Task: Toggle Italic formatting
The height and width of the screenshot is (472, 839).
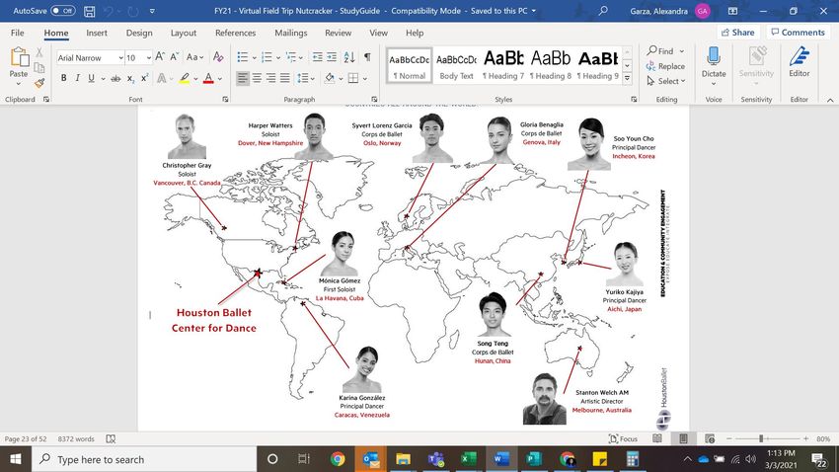Action: (78, 78)
